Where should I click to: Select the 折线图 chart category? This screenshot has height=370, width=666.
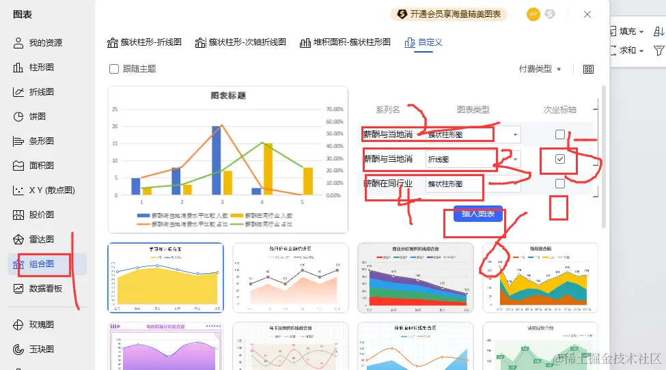pyautogui.click(x=33, y=92)
